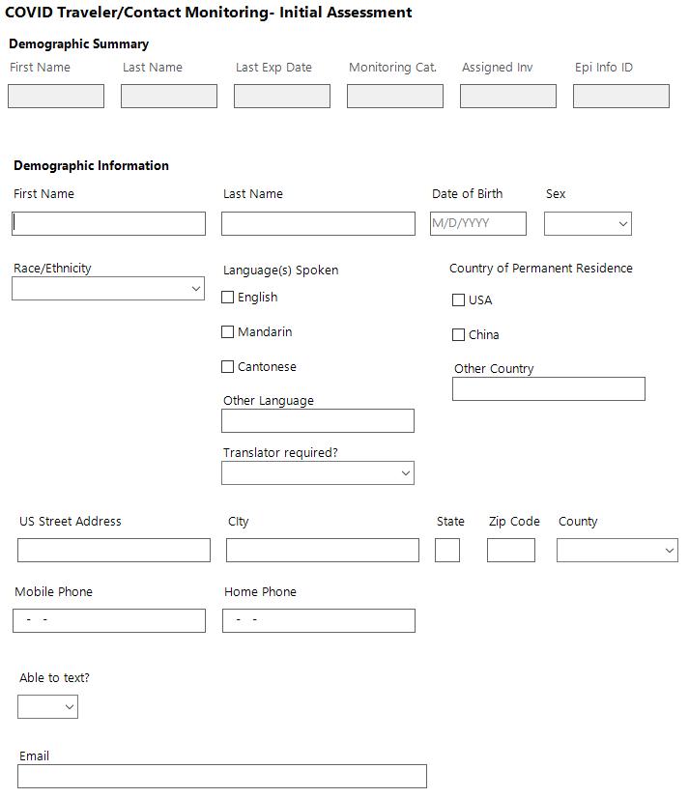
Task: Expand the County dropdown list
Action: point(617,551)
